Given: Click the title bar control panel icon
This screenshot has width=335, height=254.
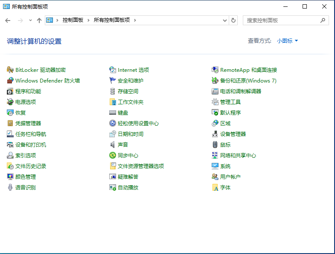Looking at the screenshot, I should (6, 6).
